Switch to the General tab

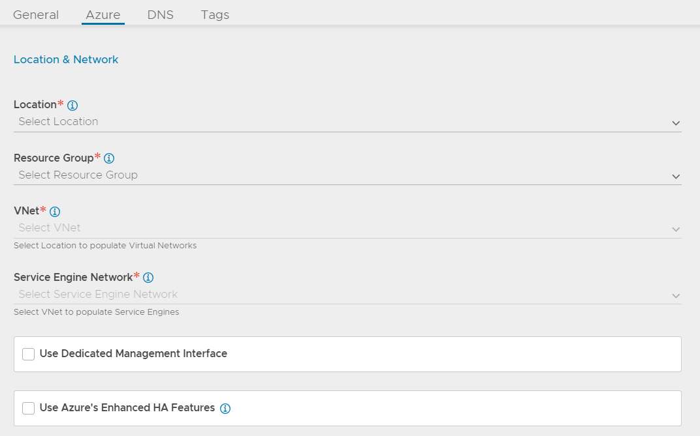point(36,14)
